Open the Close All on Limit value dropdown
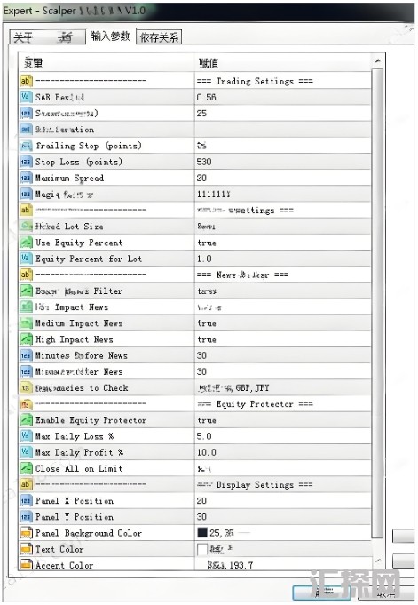The height and width of the screenshot is (605, 418). tap(282, 469)
